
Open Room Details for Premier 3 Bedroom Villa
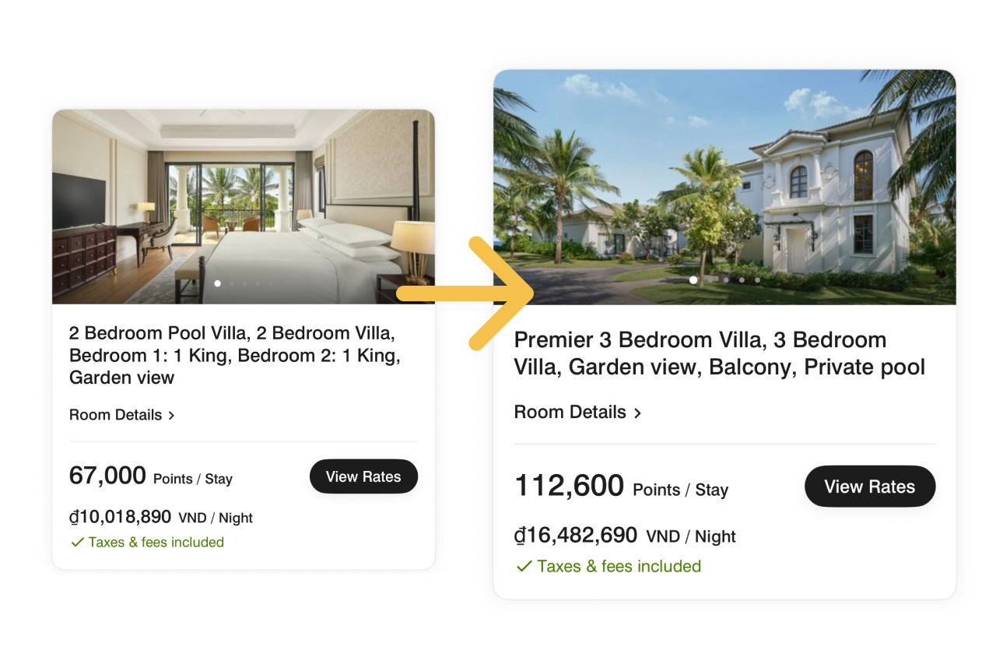pos(570,412)
